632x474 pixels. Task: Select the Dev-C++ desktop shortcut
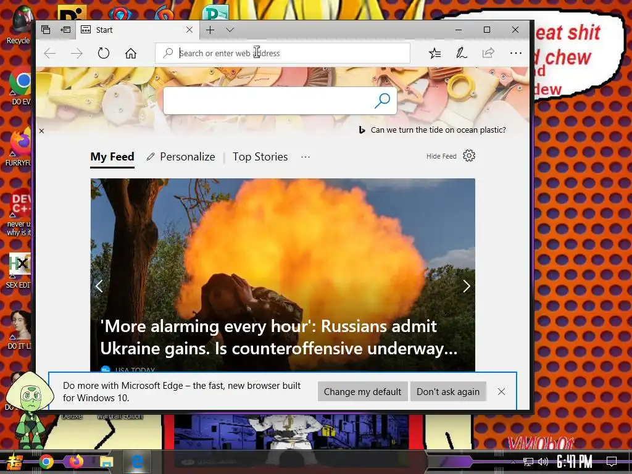coord(19,212)
